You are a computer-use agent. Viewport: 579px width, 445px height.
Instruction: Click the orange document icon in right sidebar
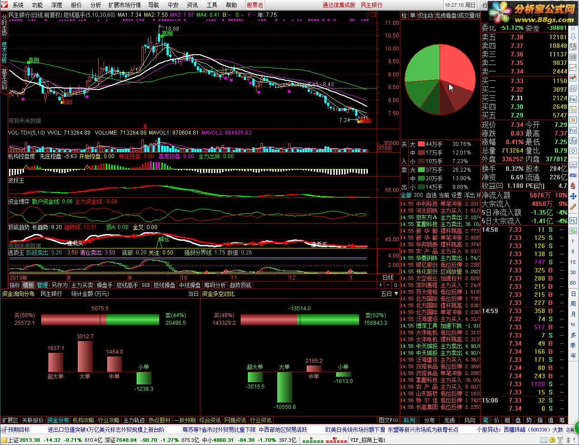coord(573,120)
